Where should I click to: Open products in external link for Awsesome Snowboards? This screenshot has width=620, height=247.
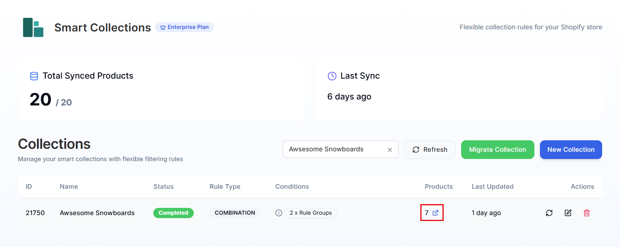[x=435, y=213]
